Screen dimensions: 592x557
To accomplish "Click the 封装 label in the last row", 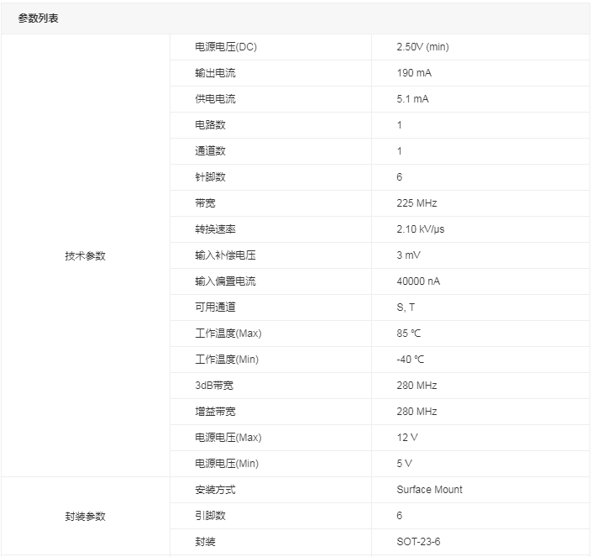I will tap(205, 542).
